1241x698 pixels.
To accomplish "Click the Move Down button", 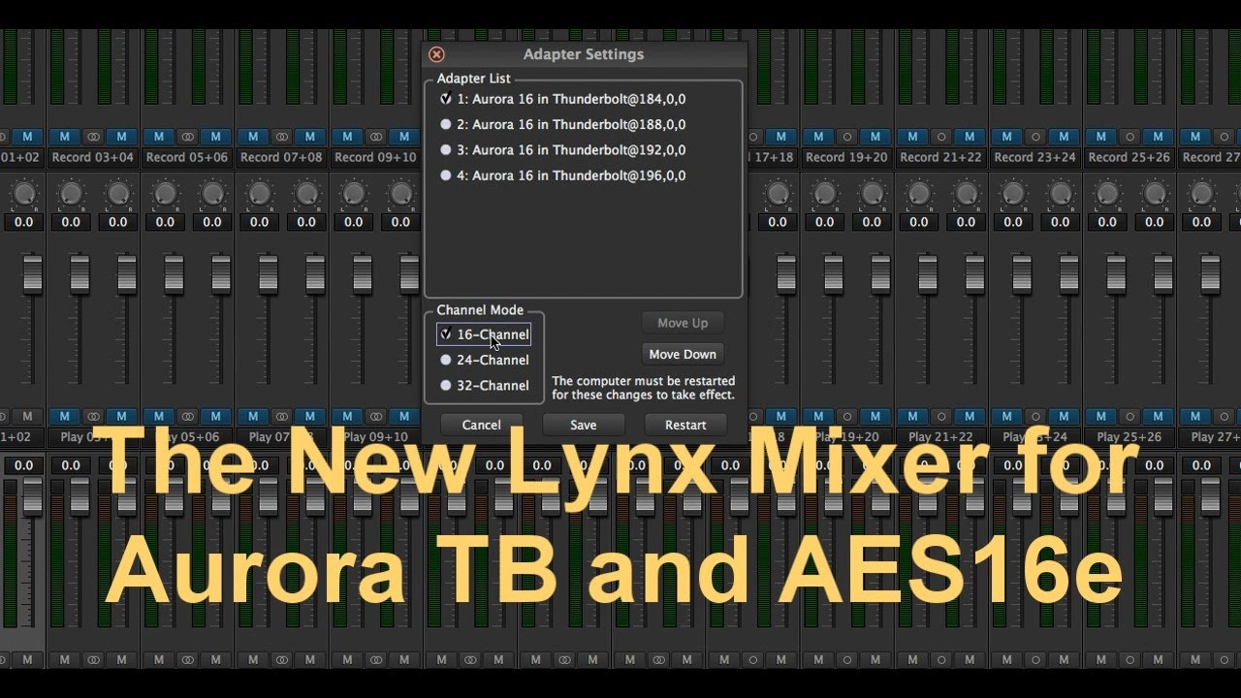I will [x=683, y=354].
